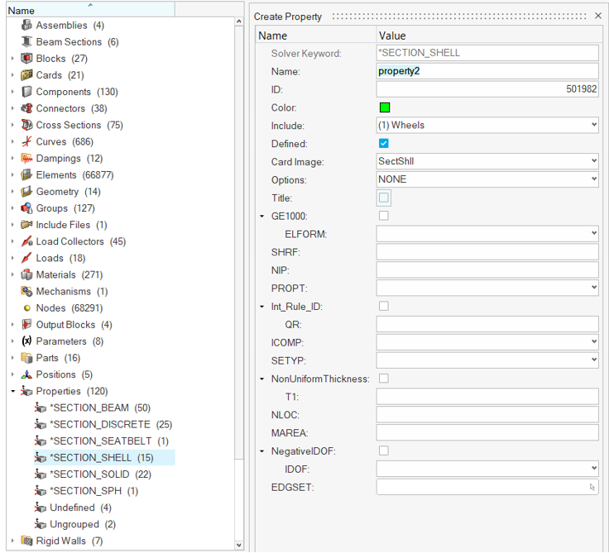Click the Positions icon
609x553 pixels.
pos(26,374)
